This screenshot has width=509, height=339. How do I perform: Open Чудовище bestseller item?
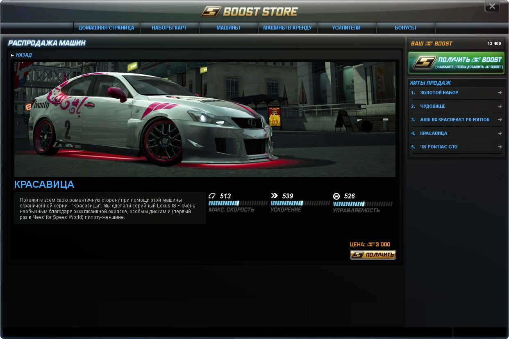point(456,106)
